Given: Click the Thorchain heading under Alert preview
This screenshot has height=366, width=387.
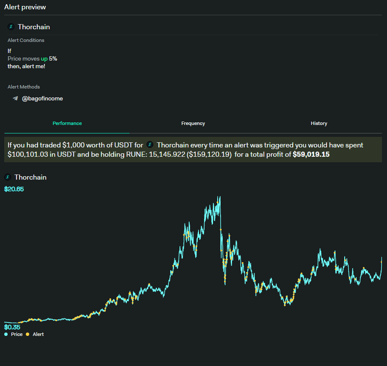Looking at the screenshot, I should pos(34,27).
